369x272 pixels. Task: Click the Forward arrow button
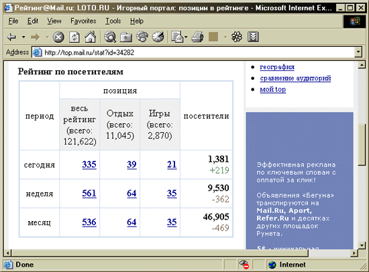[36, 37]
